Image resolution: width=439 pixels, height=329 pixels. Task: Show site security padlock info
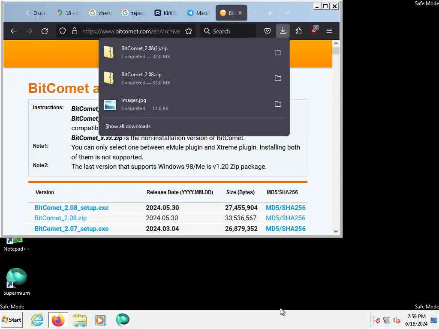pyautogui.click(x=75, y=31)
